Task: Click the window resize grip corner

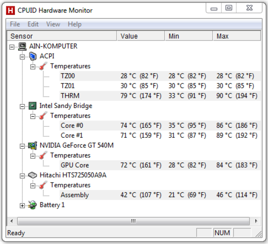Action: tap(258, 234)
